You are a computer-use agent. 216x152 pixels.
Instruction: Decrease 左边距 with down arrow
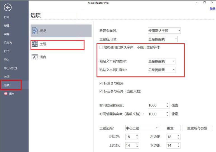tap(137, 138)
